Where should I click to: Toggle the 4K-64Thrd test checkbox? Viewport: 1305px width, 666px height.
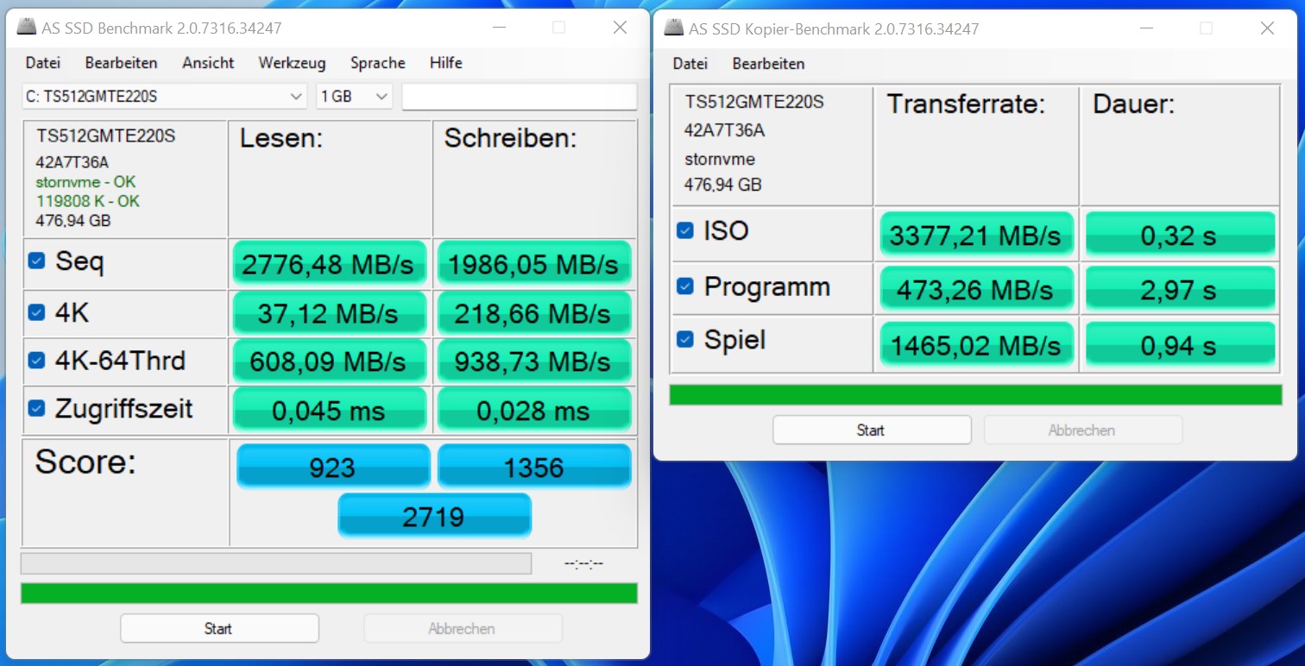tap(36, 361)
